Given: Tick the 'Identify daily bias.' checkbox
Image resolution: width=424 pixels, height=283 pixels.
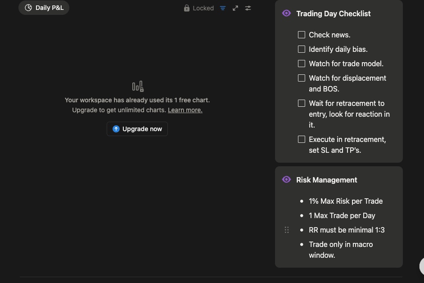Looking at the screenshot, I should 302,49.
